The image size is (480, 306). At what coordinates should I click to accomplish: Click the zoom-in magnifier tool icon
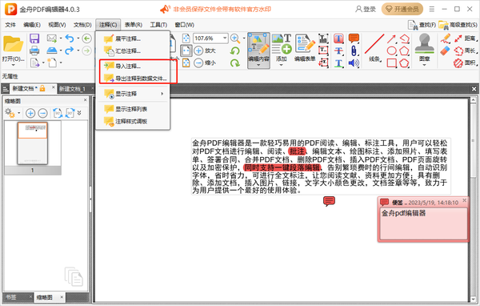click(234, 38)
